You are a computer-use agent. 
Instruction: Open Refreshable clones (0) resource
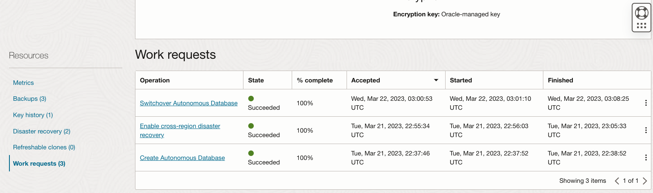point(44,147)
